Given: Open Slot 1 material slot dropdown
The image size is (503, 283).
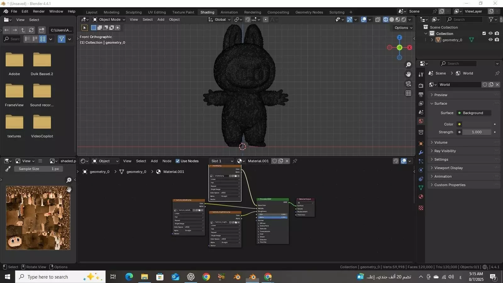Looking at the screenshot, I should (x=222, y=161).
